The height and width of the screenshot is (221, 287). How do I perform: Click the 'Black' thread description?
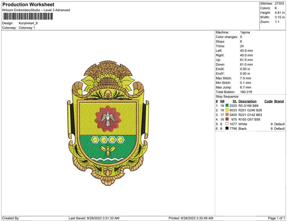(243, 128)
